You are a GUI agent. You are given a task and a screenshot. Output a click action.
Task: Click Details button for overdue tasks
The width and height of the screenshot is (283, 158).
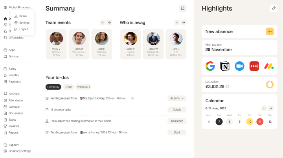(x=177, y=110)
